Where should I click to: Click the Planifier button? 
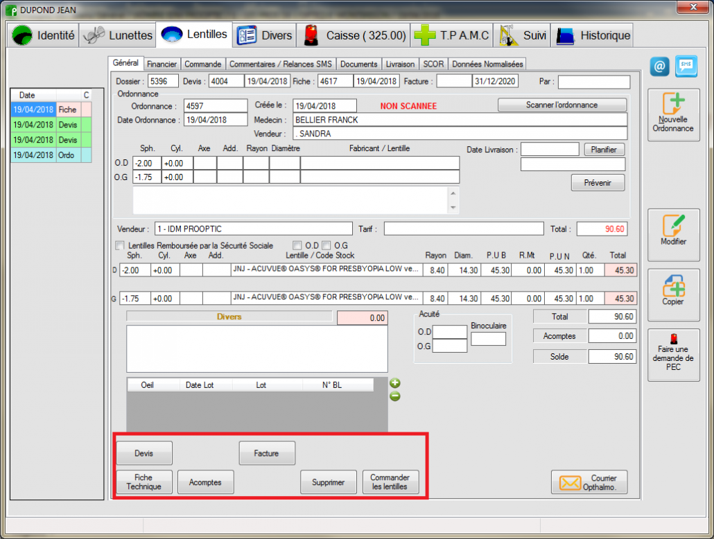(x=604, y=150)
